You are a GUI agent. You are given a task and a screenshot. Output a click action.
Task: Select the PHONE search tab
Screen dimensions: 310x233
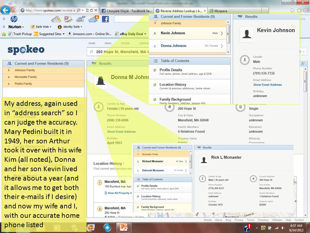[x=125, y=43]
